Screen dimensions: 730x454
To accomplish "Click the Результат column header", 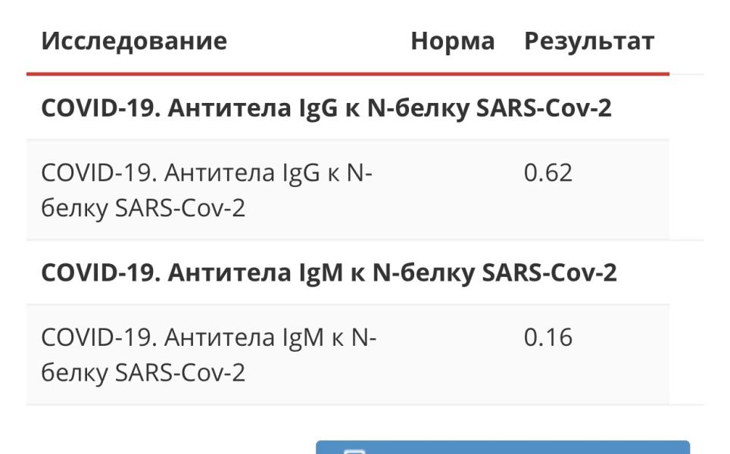I will pyautogui.click(x=589, y=42).
